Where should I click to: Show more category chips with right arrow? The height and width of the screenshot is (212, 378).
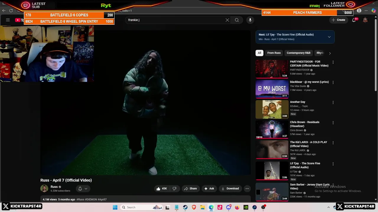tap(330, 53)
